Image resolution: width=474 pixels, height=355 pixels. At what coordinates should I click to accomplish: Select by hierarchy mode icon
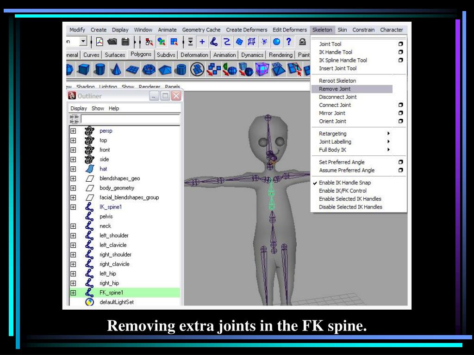coord(149,42)
